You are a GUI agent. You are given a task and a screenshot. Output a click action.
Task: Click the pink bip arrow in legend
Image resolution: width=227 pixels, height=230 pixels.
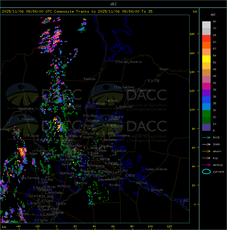point(206,158)
